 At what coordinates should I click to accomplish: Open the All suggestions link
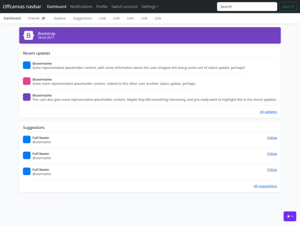coord(265,186)
